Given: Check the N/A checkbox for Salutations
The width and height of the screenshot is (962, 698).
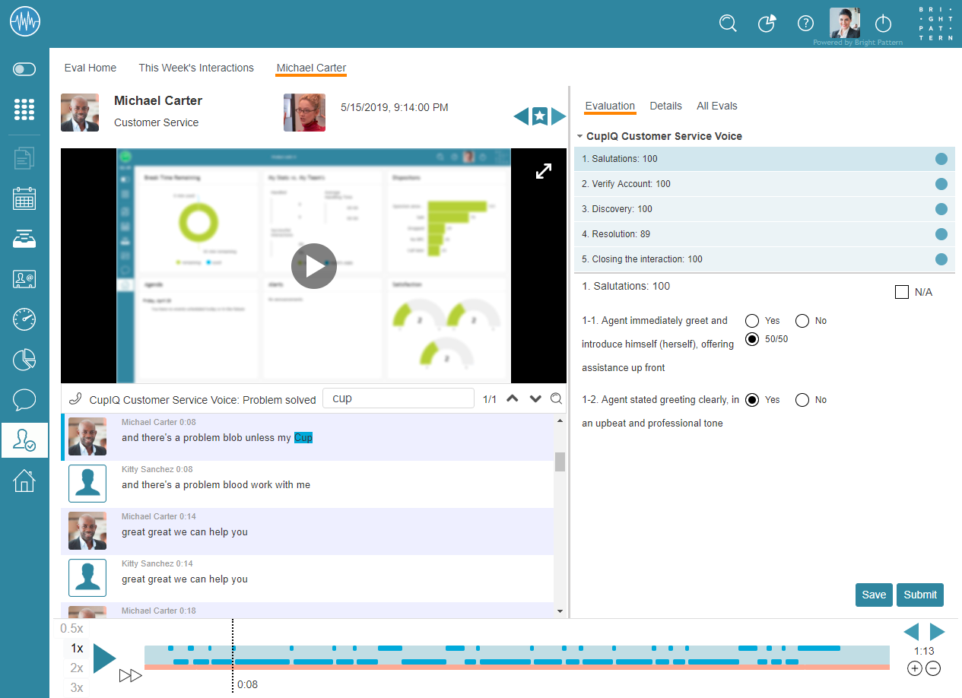Looking at the screenshot, I should [902, 292].
